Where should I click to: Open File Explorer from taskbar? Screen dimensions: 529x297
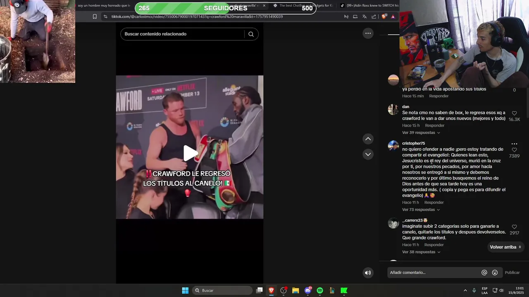295,290
